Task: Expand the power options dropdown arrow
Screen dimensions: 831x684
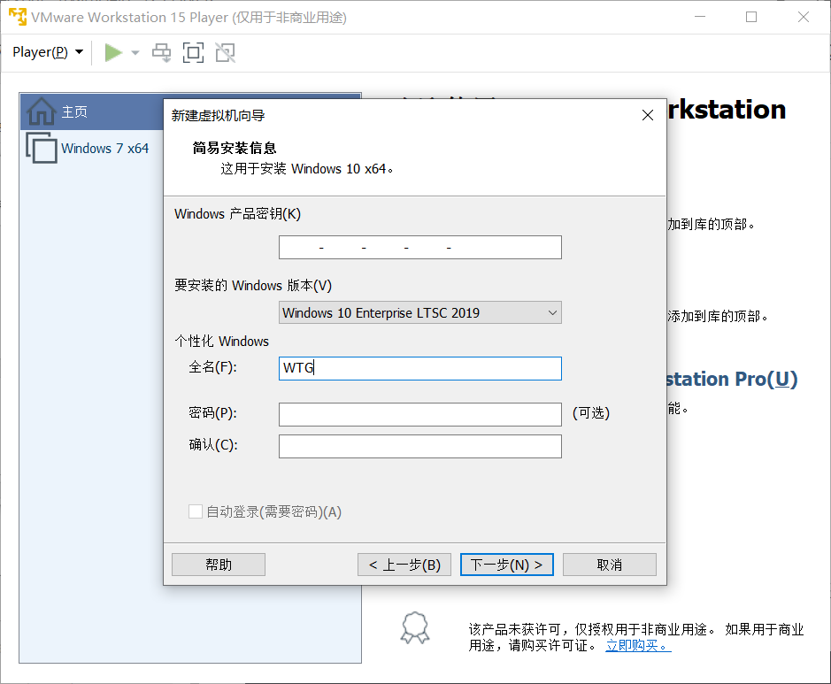Action: (135, 52)
